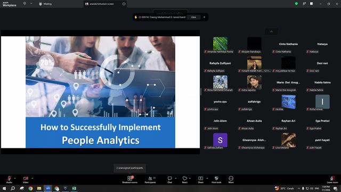The width and height of the screenshot is (341, 192).
Task: Select Yuniarti Melati Putri video tile
Action: [x=254, y=64]
